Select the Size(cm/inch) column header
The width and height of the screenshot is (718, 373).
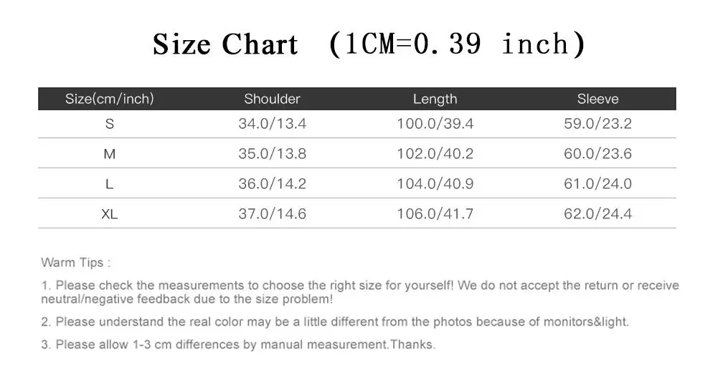point(110,99)
